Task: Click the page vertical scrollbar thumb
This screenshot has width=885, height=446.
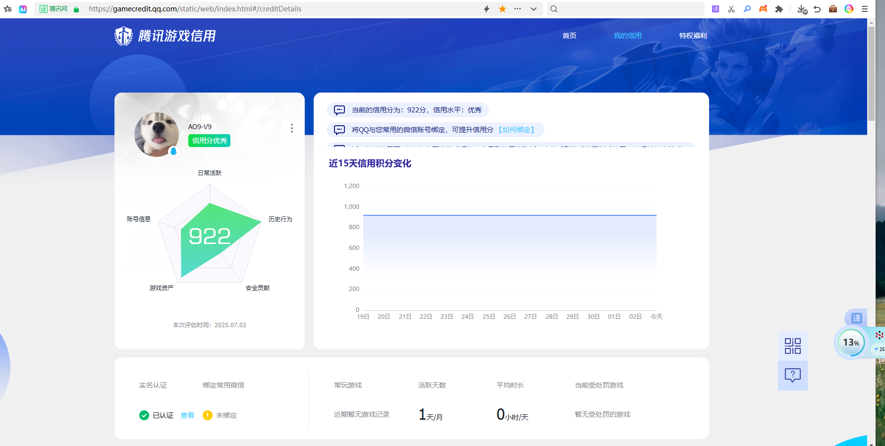Action: click(x=871, y=73)
